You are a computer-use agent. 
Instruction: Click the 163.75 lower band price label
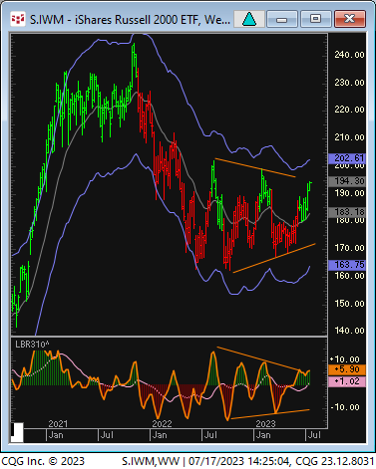click(x=347, y=265)
